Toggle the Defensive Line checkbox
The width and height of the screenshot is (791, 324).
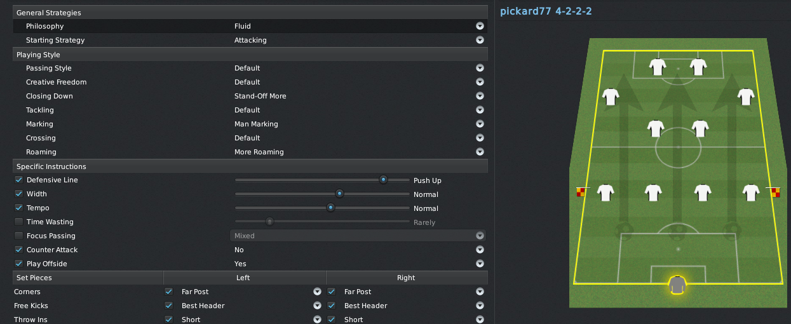18,180
